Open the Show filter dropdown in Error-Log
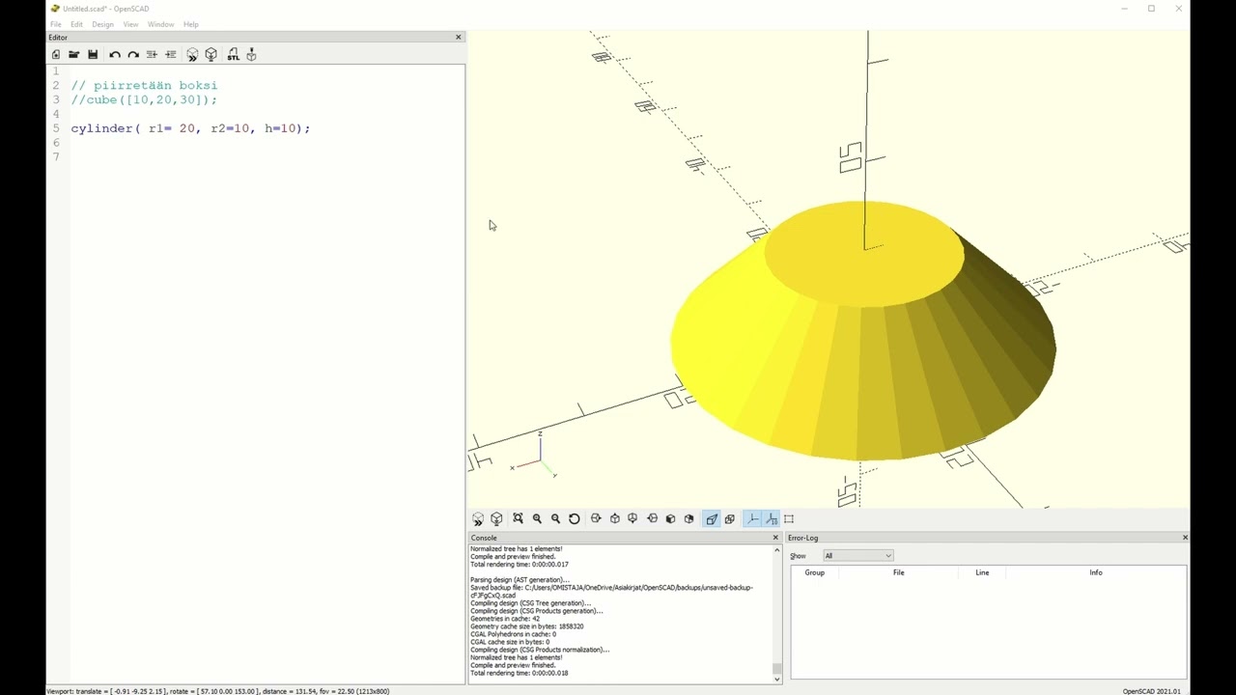Viewport: 1236px width, 695px height. pyautogui.click(x=857, y=556)
